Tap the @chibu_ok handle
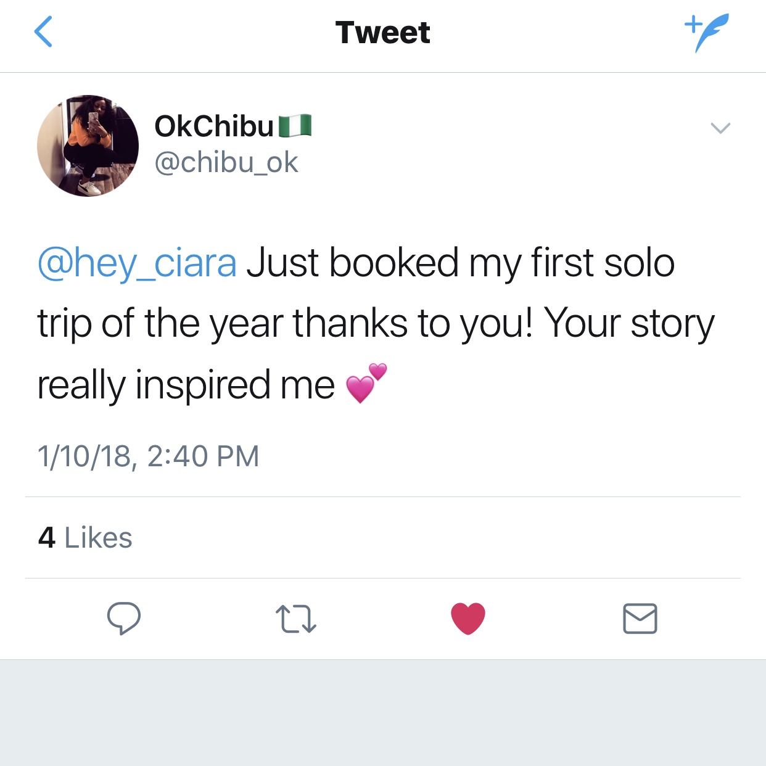 [x=226, y=162]
